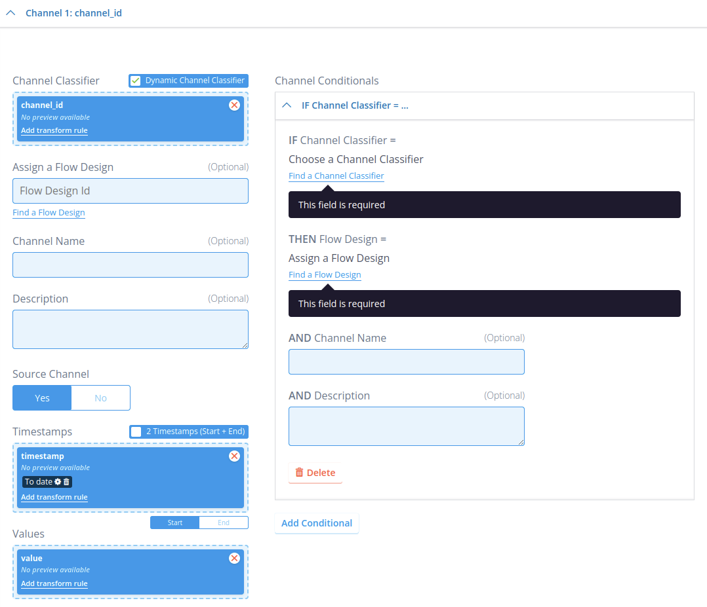707x607 pixels.
Task: Click the Add Conditional button
Action: [317, 523]
